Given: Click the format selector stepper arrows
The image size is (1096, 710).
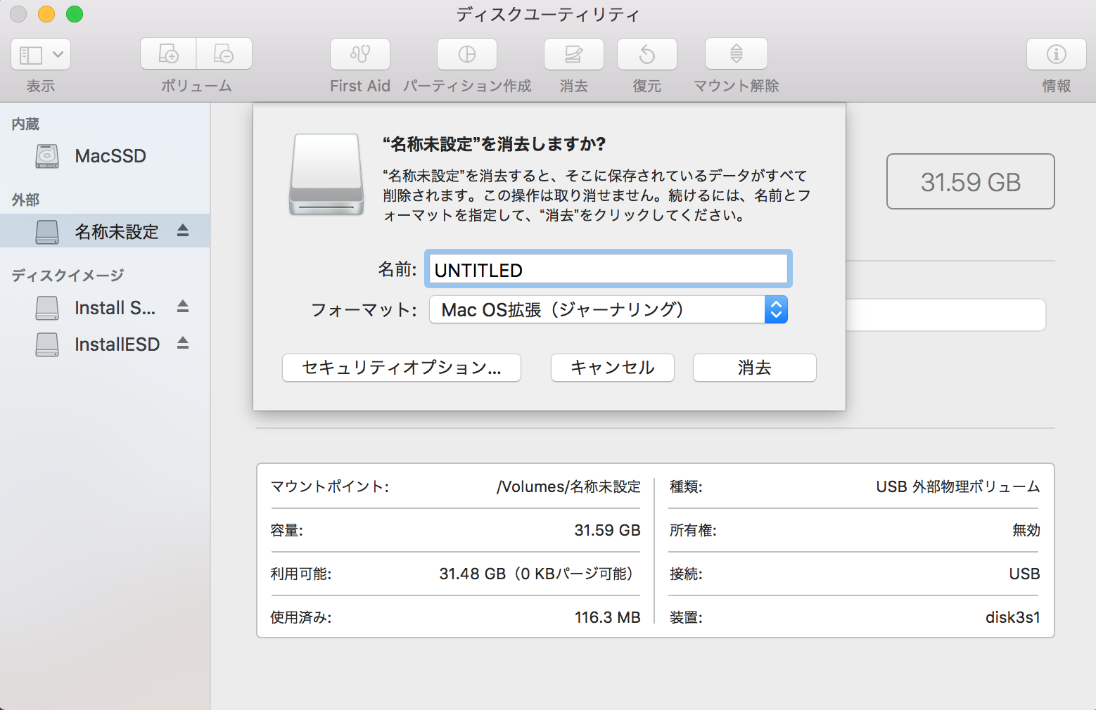Looking at the screenshot, I should point(775,309).
